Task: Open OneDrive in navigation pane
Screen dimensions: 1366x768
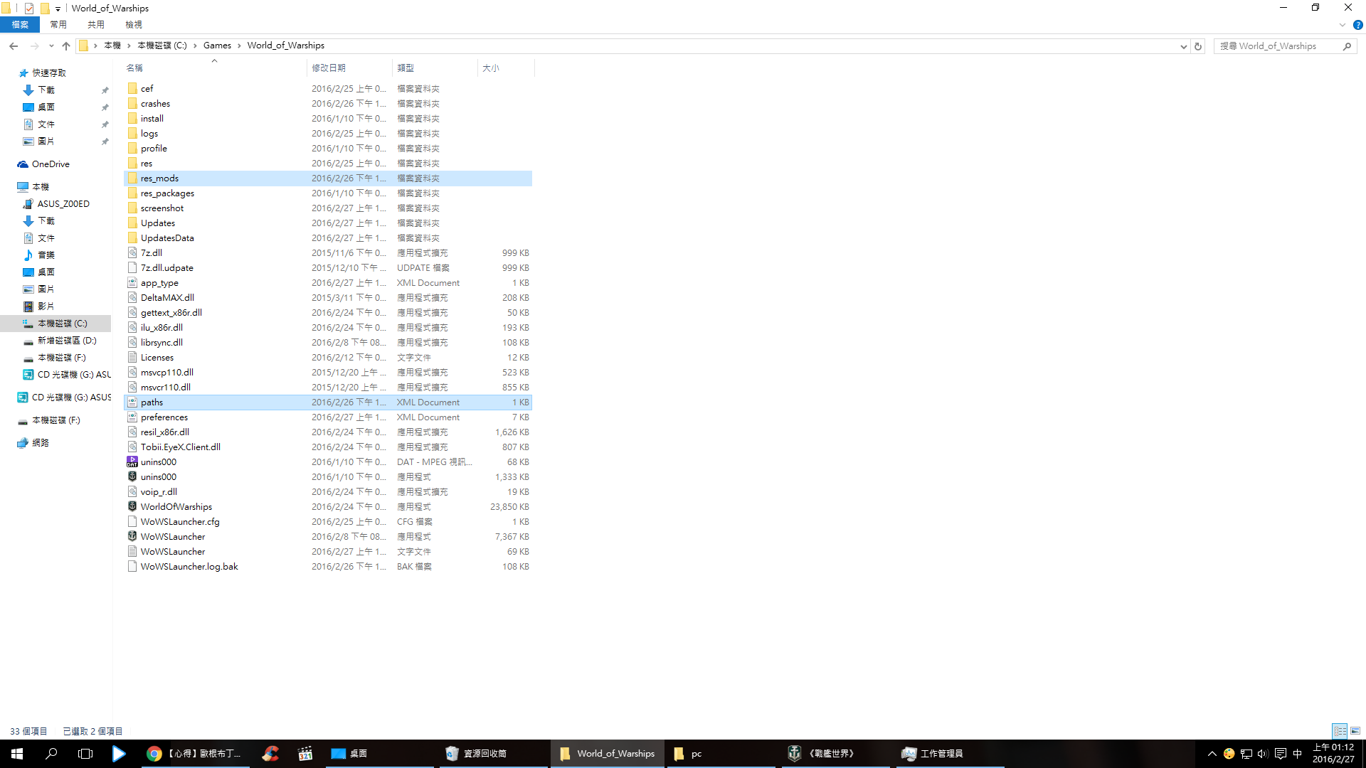Action: [51, 164]
